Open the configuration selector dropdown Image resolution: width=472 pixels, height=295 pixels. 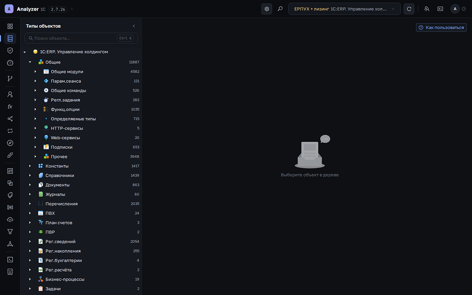(344, 9)
